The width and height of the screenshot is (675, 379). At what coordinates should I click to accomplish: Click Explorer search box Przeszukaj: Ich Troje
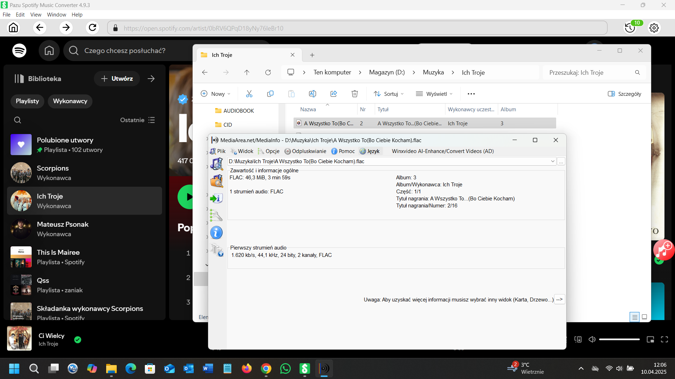coord(594,72)
